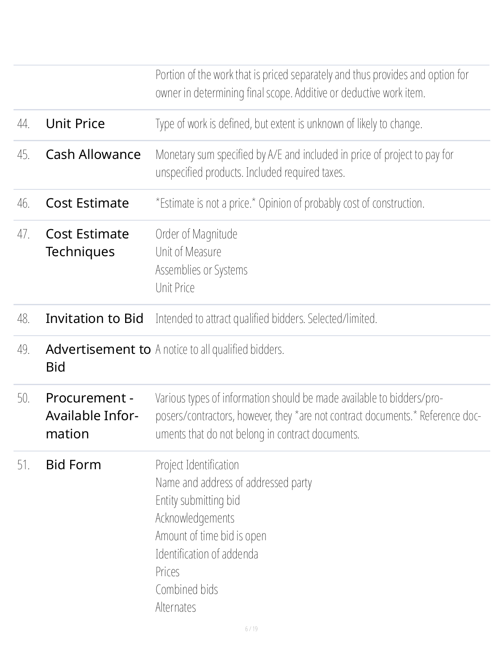Image resolution: width=503 pixels, height=651 pixels.
Task: Click the "Estimate is not a price" definition
Action: pyautogui.click(x=290, y=203)
